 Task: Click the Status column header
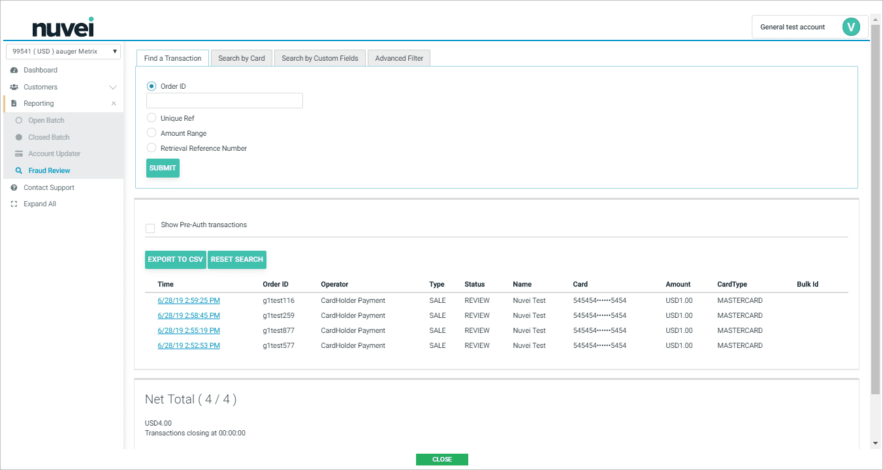(475, 285)
